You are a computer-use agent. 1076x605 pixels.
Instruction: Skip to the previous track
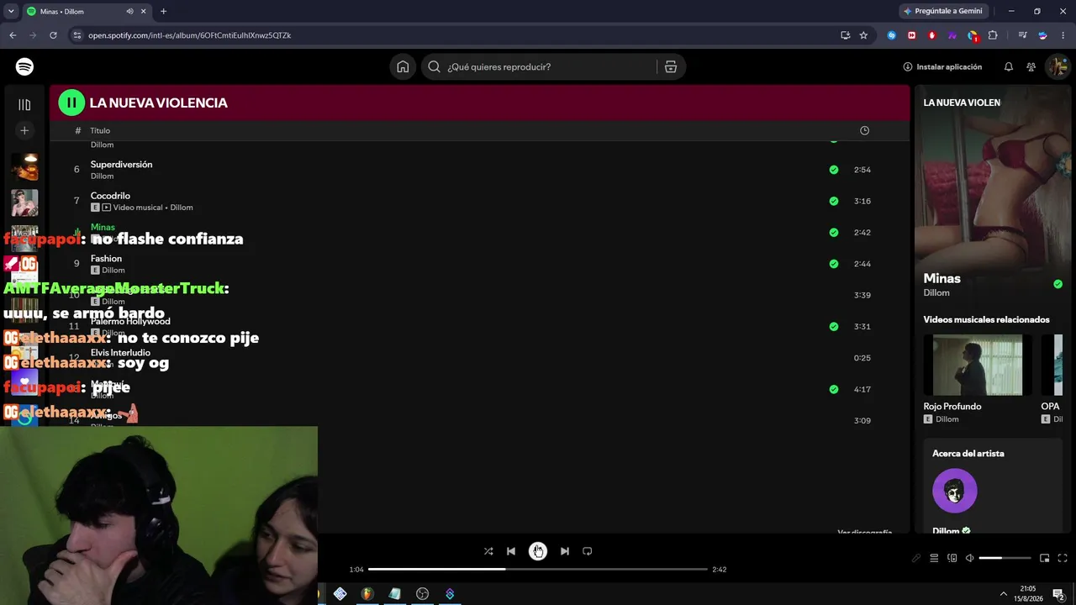pos(511,551)
